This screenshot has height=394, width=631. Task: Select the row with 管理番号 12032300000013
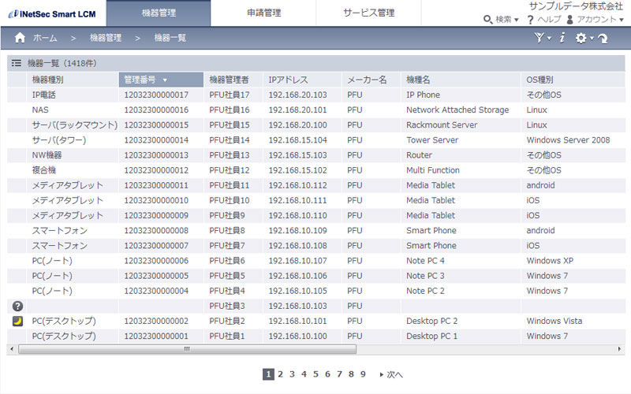[316, 155]
